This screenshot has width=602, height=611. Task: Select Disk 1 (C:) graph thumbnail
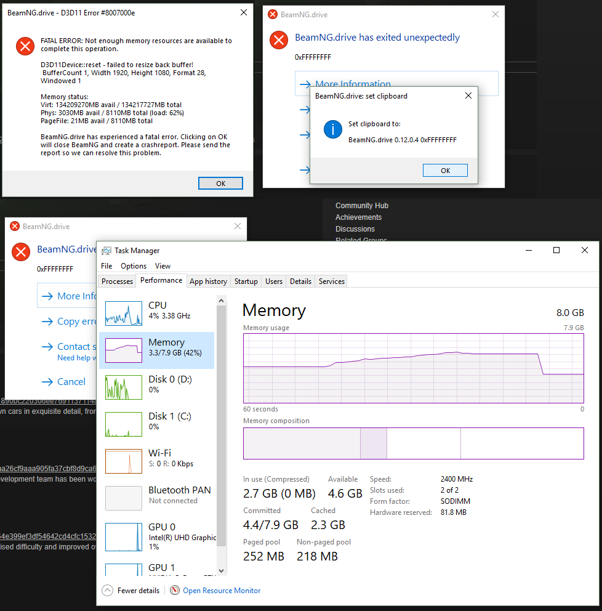[124, 424]
